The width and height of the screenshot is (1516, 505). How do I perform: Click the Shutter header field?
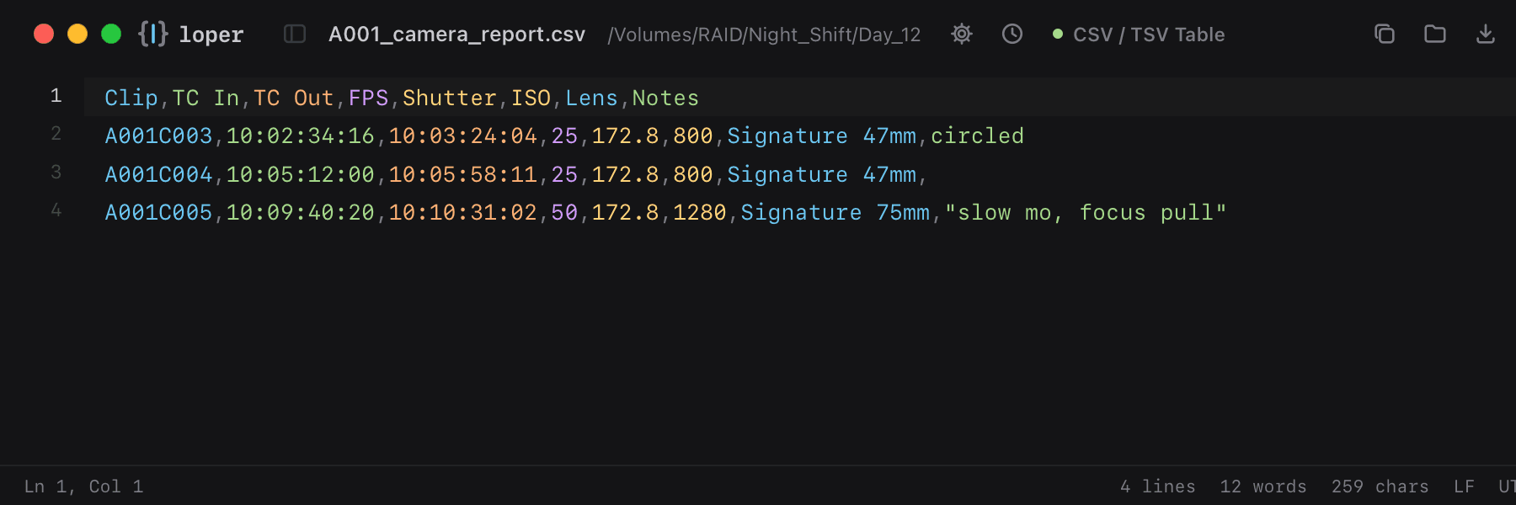(450, 98)
